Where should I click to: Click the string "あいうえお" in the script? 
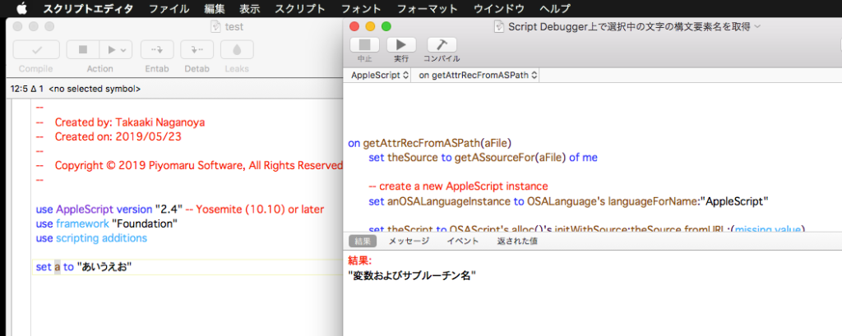(104, 267)
